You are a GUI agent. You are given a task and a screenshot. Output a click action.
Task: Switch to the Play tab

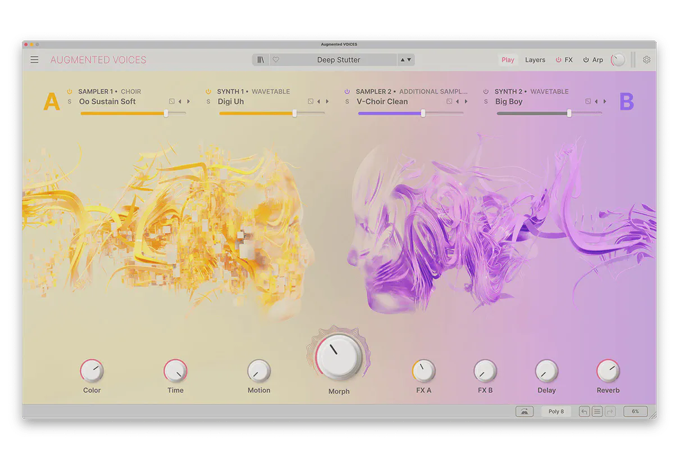508,60
